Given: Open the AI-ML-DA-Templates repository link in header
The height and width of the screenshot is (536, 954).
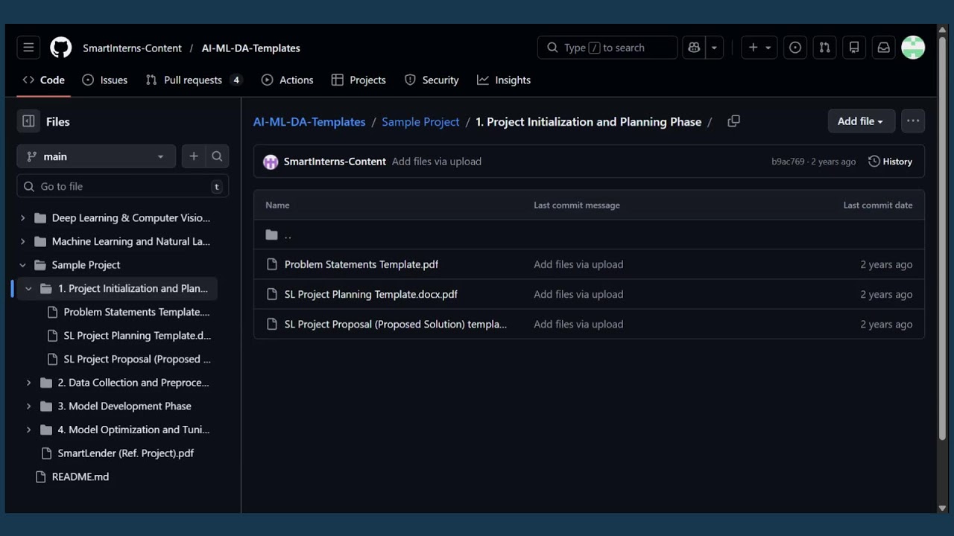Looking at the screenshot, I should pyautogui.click(x=250, y=48).
